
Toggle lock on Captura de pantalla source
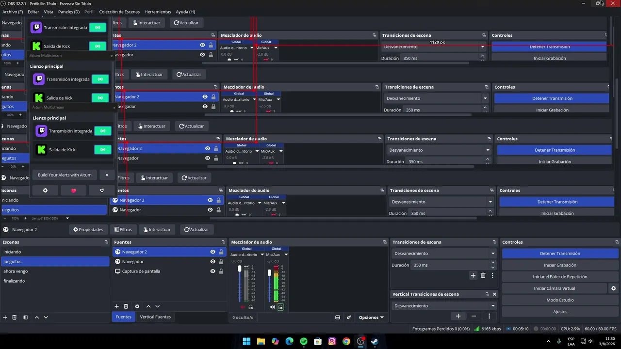[221, 271]
